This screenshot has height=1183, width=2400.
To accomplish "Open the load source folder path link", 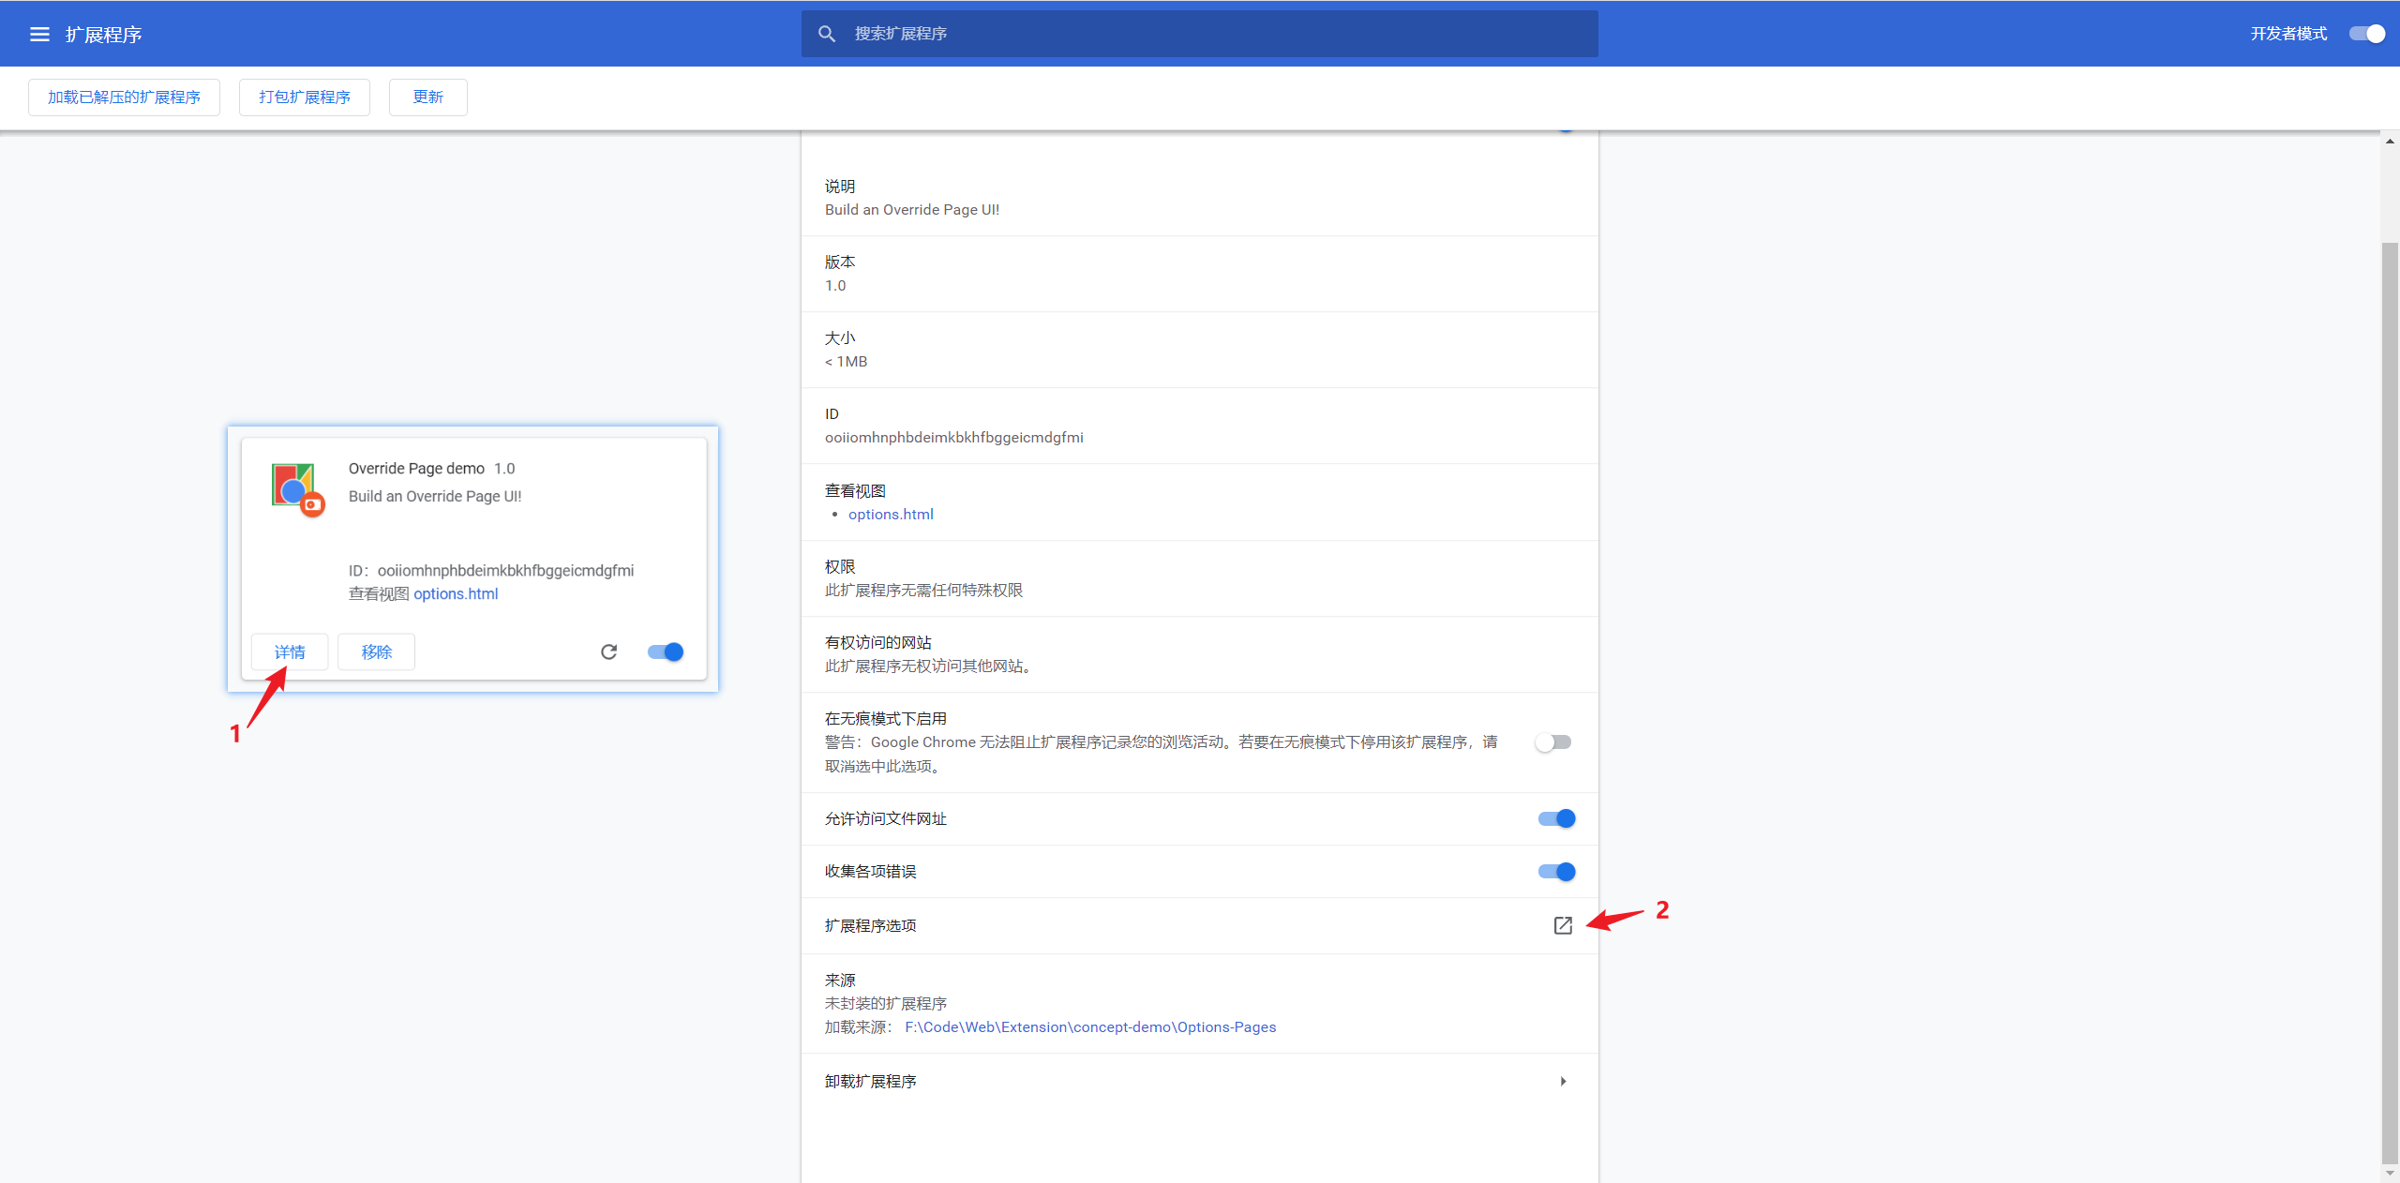I will tap(1090, 1027).
